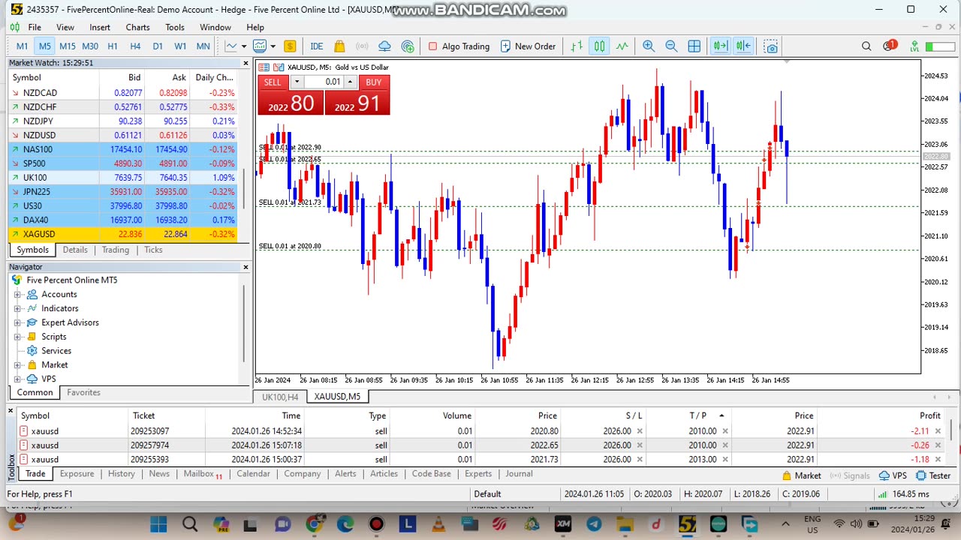Switch chart to line chart

pos(622,46)
